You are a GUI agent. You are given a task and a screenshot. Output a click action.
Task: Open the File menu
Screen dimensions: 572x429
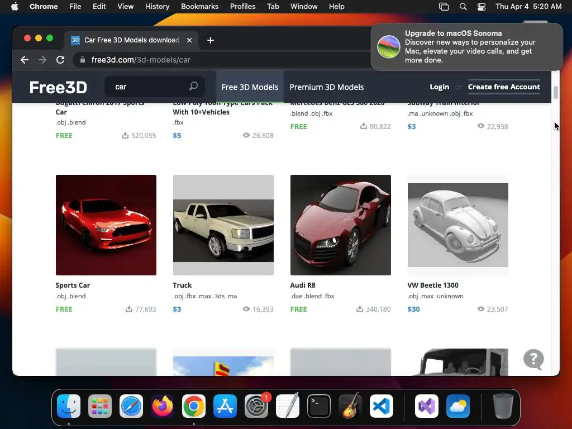(x=75, y=6)
